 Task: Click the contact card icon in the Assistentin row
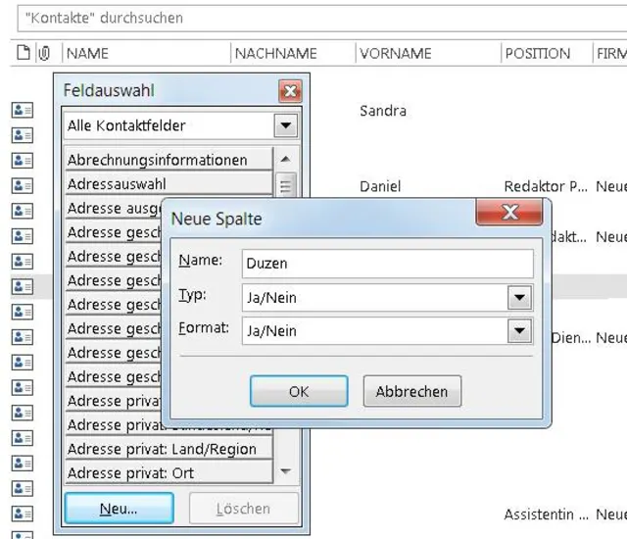point(22,514)
